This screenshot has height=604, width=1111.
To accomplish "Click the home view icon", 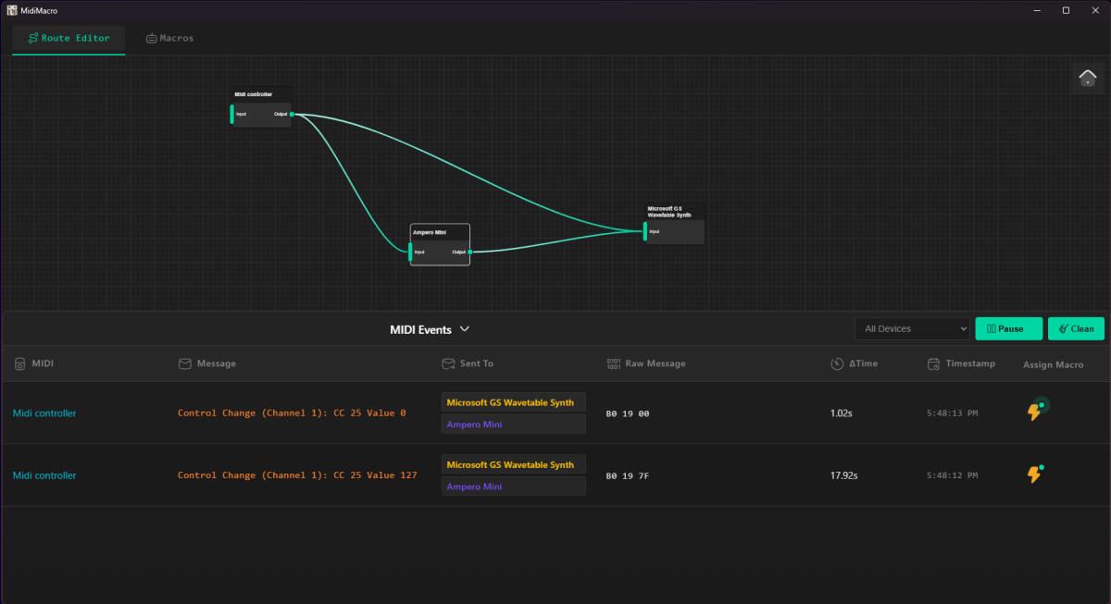I will [1088, 78].
